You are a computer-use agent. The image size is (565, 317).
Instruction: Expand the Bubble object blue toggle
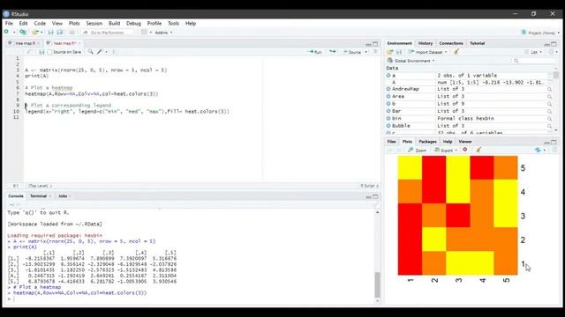(388, 126)
